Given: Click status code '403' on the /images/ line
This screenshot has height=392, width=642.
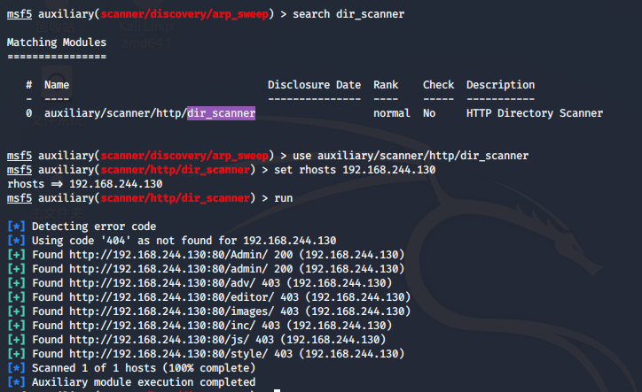Looking at the screenshot, I should tap(289, 311).
